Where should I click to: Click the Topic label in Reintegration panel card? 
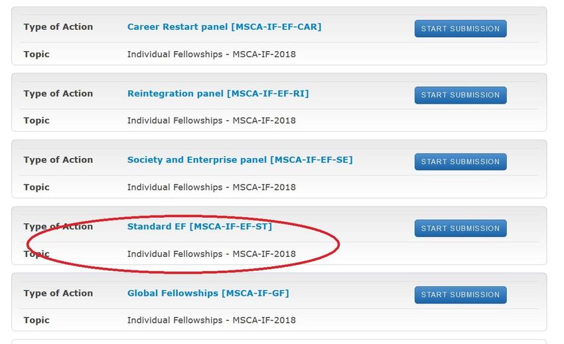point(36,121)
